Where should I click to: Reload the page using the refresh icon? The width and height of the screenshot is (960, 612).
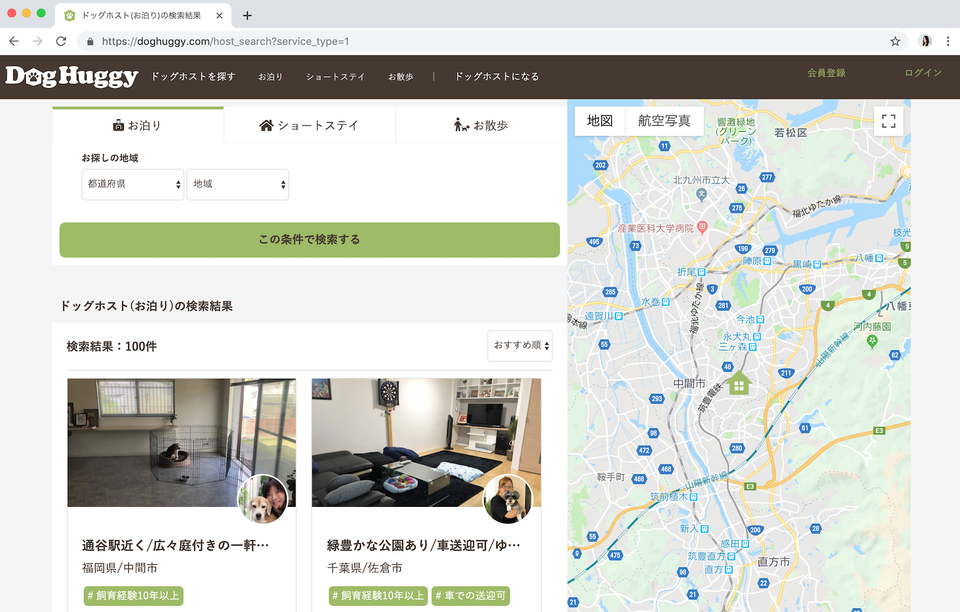tap(61, 42)
